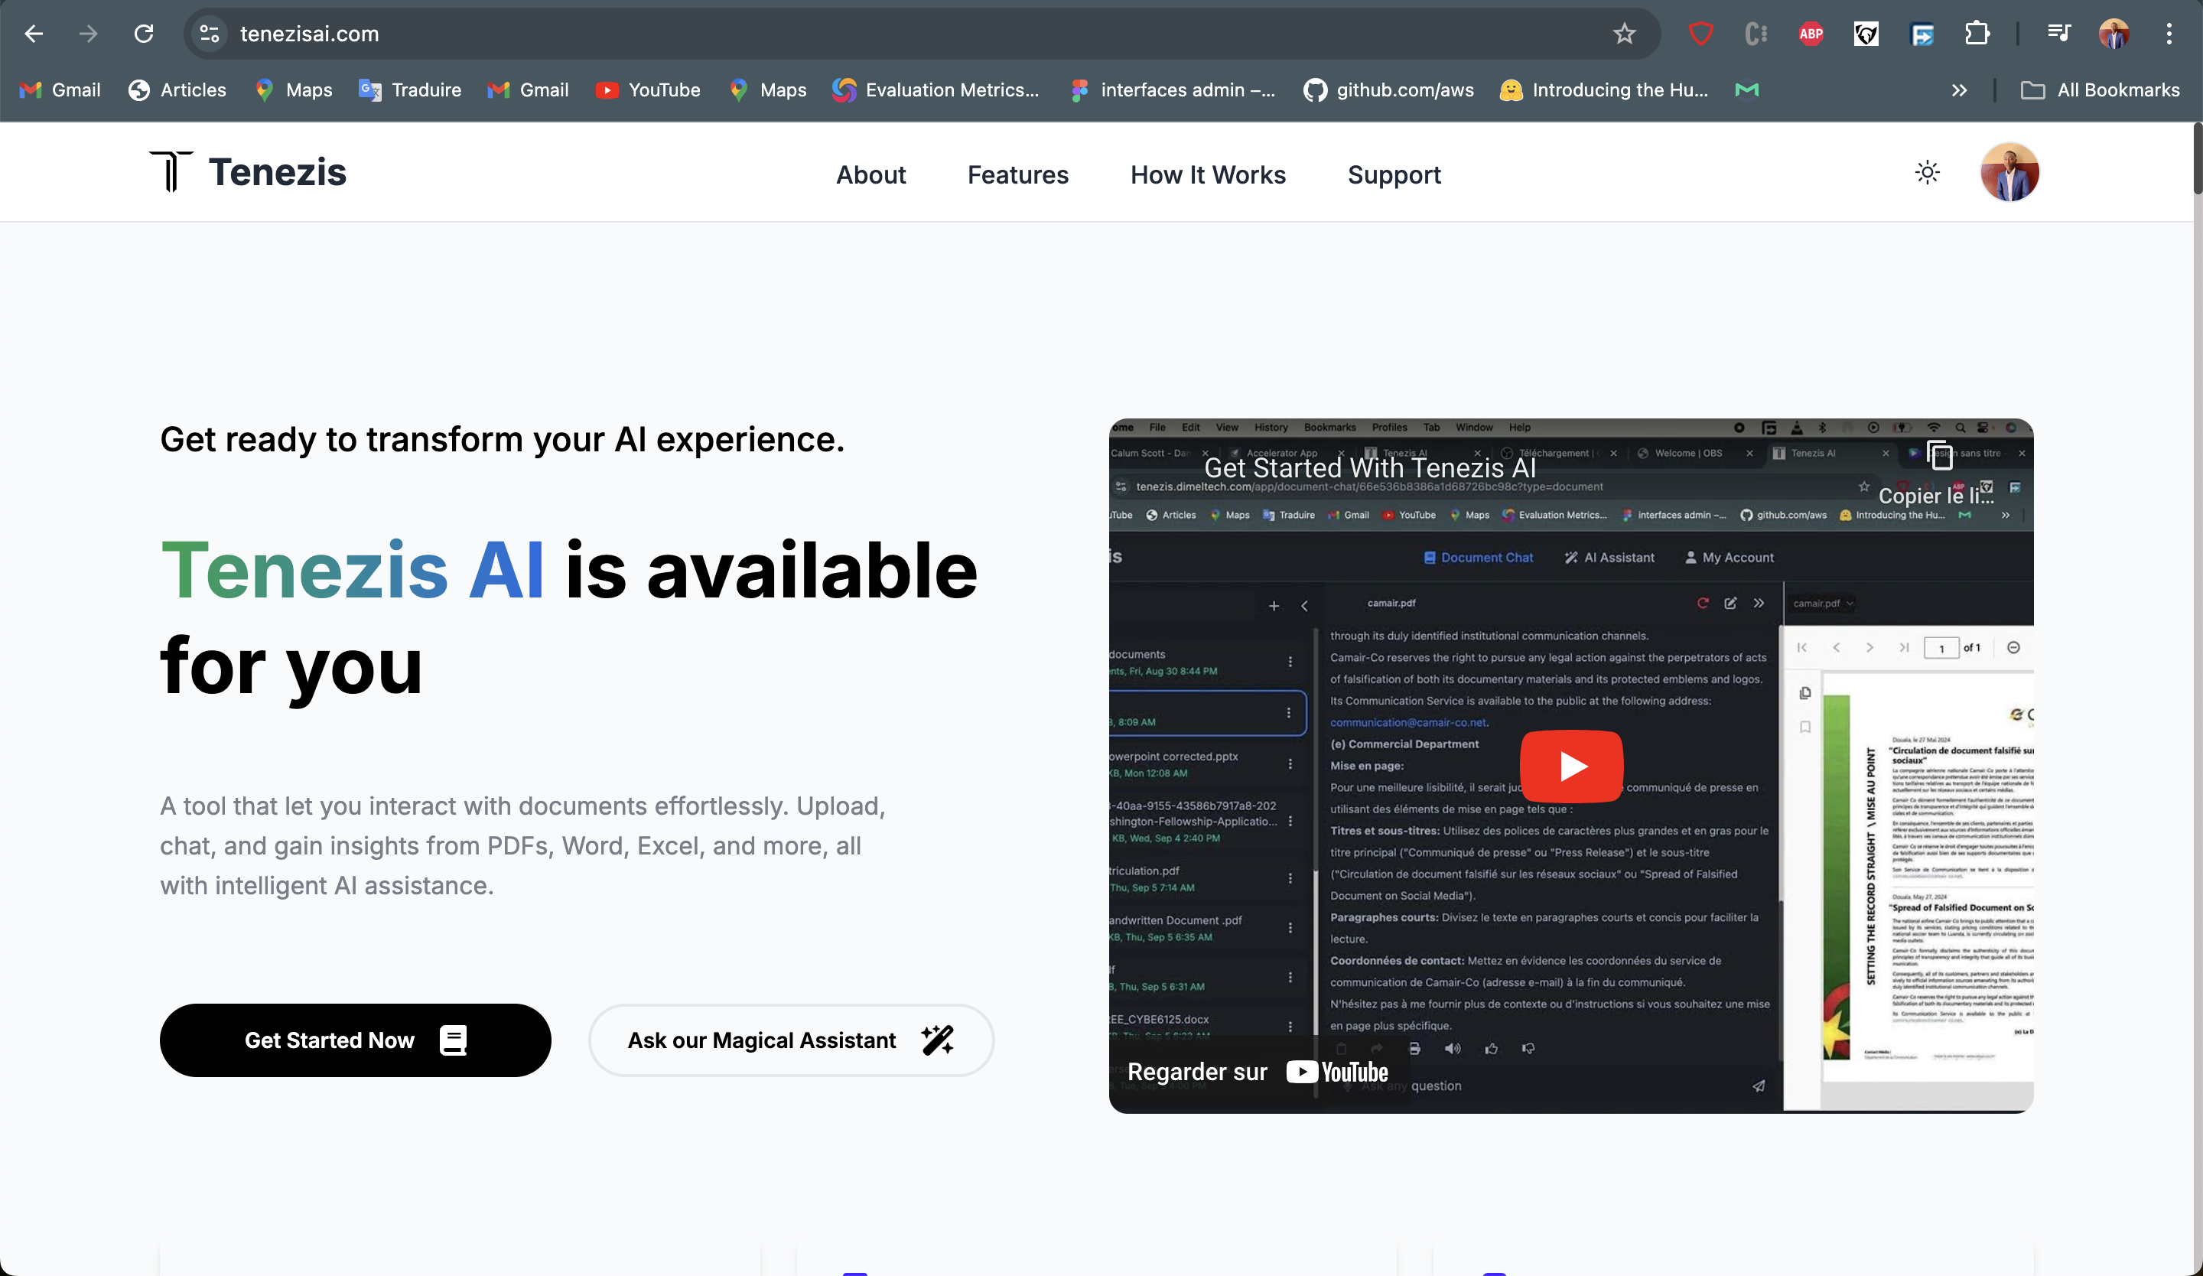Viewport: 2203px width, 1276px height.
Task: Open the site information icon in address bar
Action: pos(209,34)
